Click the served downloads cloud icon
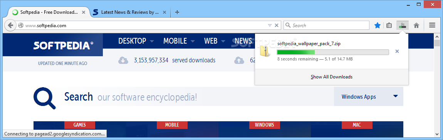 123,60
